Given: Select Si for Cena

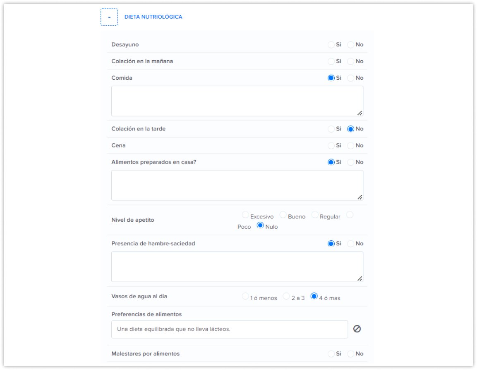Looking at the screenshot, I should [331, 145].
